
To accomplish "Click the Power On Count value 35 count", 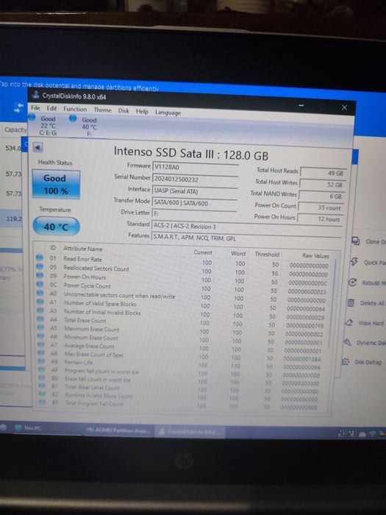I will 321,207.
